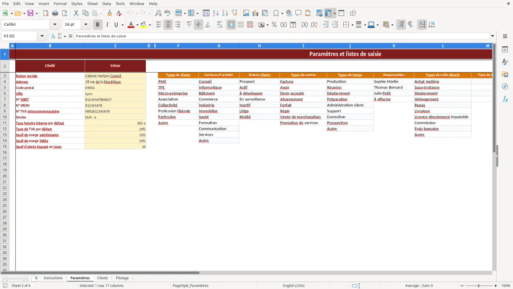
Task: Save the document with the Save icon
Action: 30,13
